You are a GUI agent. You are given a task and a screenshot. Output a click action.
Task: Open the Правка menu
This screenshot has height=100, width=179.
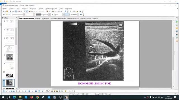click(x=11, y=9)
